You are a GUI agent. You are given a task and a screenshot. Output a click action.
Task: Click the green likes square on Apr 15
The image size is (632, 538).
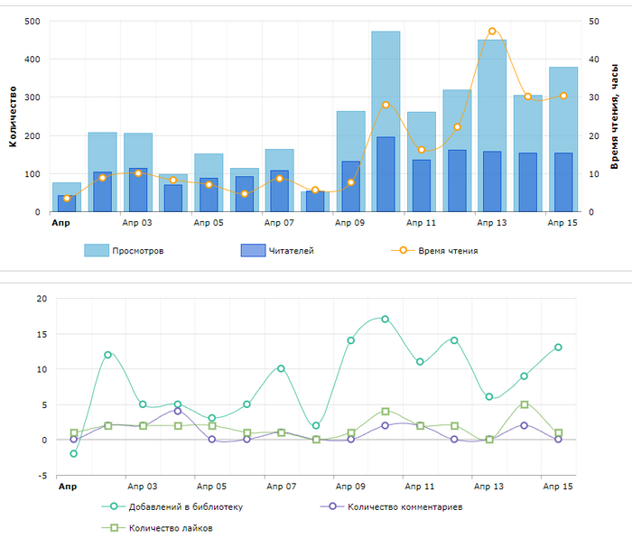(559, 432)
